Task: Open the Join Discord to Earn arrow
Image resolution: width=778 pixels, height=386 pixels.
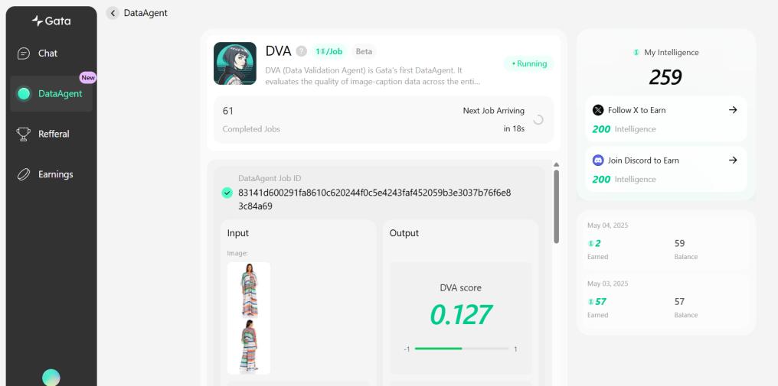Action: (733, 160)
